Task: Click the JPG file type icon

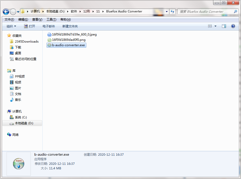Action: 49,34
